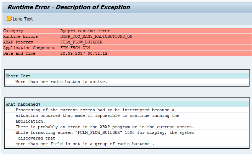Select line 'Processing of the current screen had to'
Screen dimensions: 252x154
(x=95, y=110)
